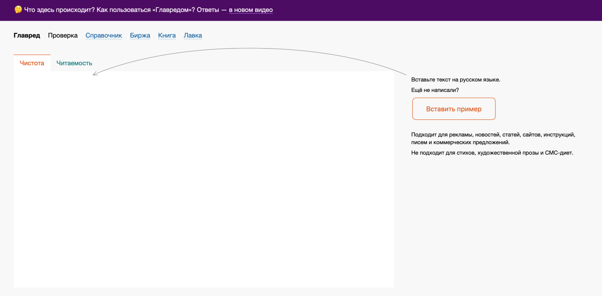Click the curved arrow's arrowhead

(94, 74)
